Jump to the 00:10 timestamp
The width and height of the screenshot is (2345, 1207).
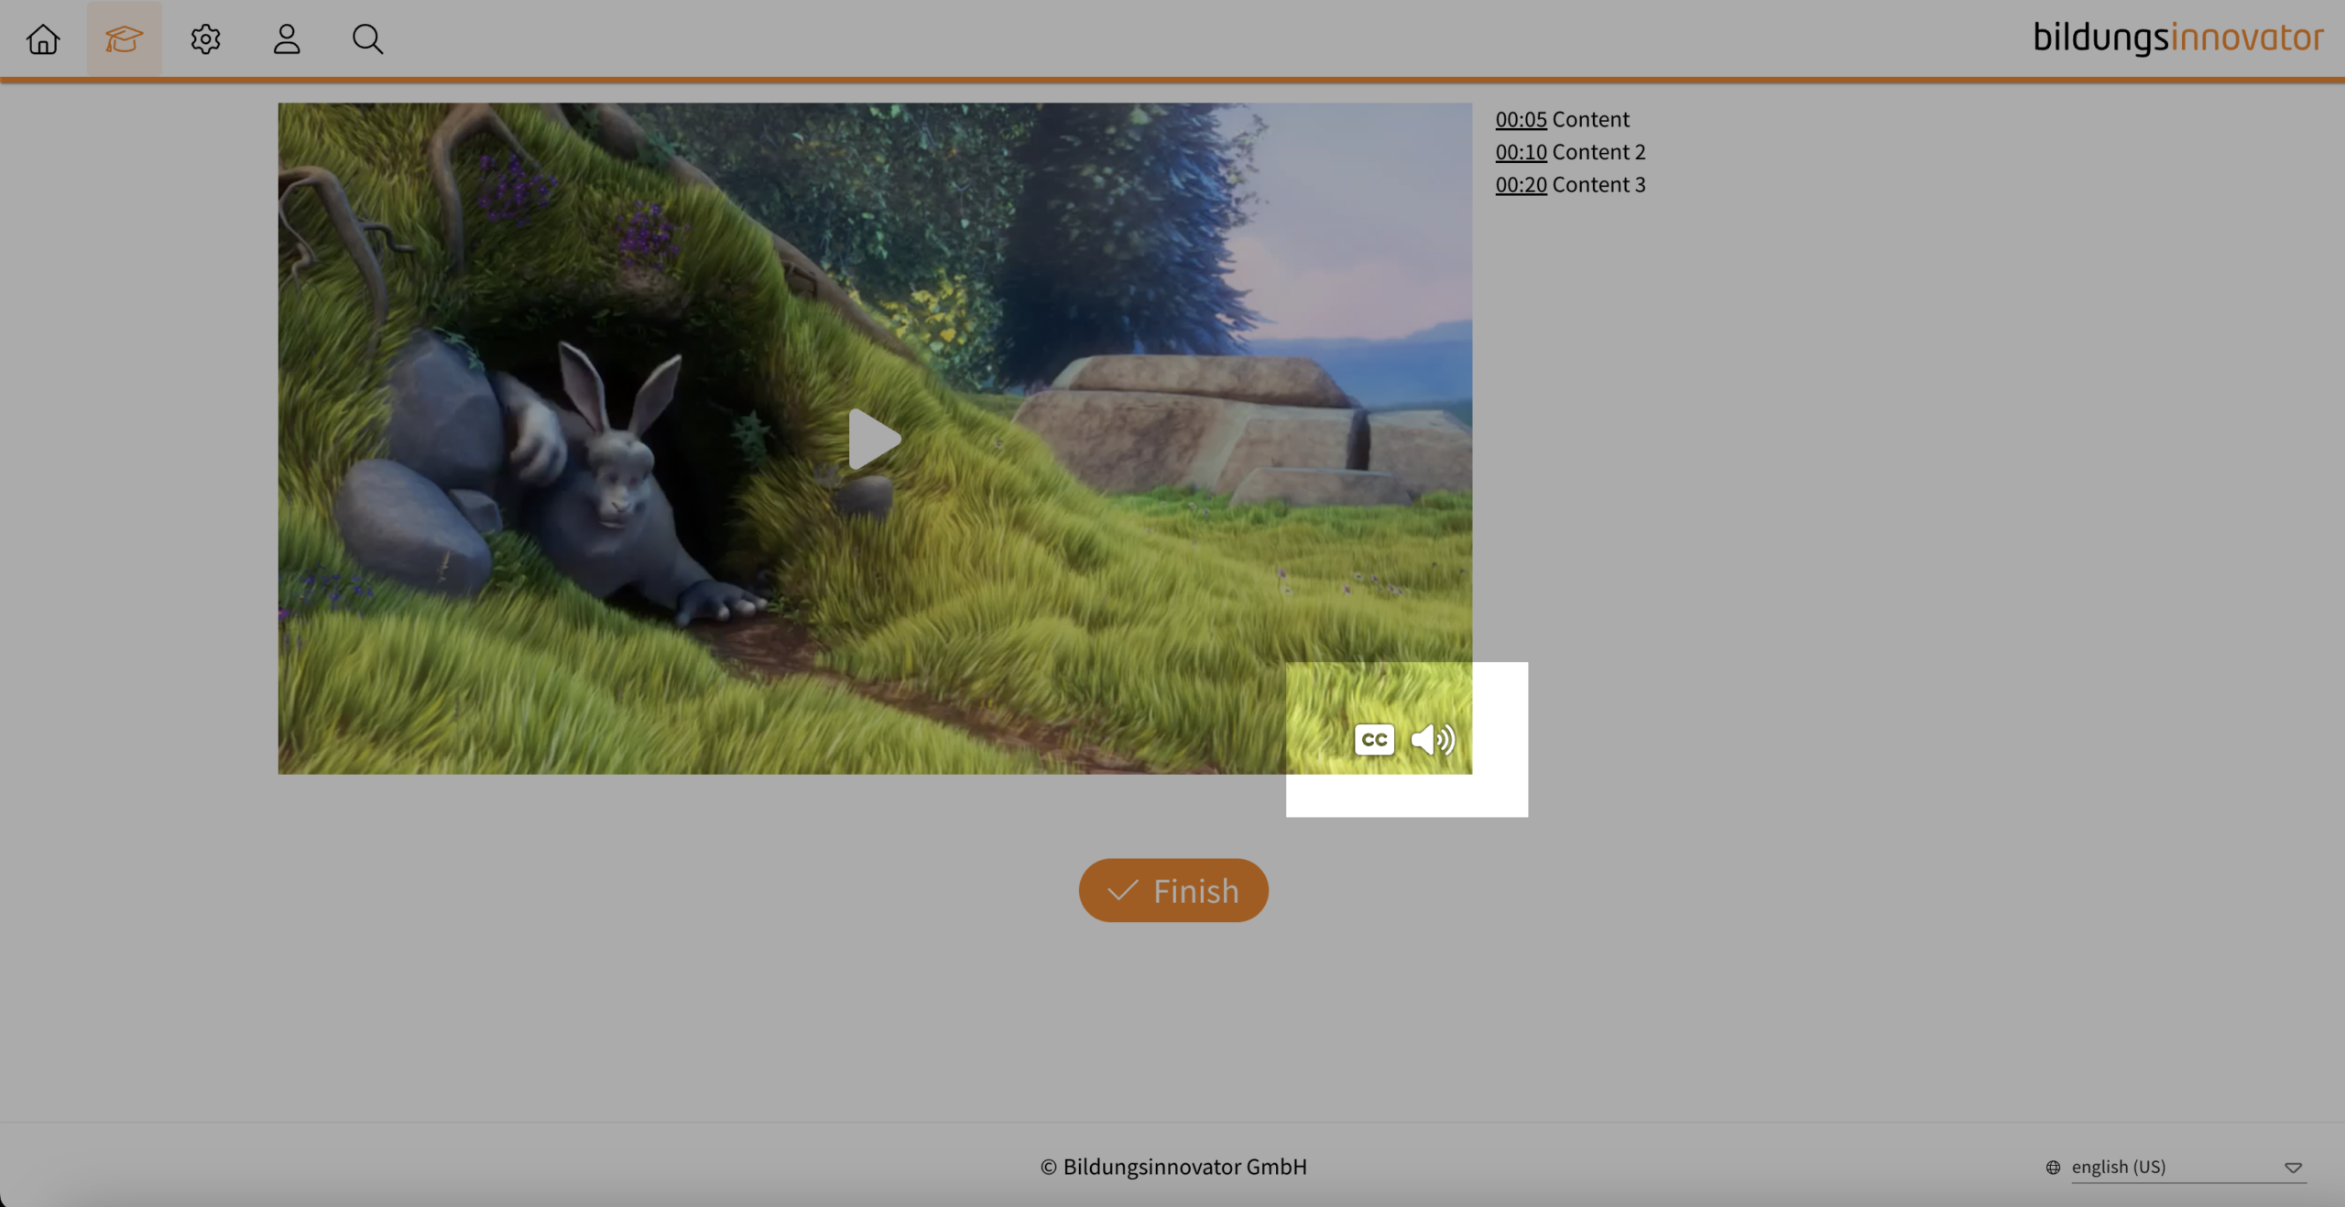pos(1521,152)
